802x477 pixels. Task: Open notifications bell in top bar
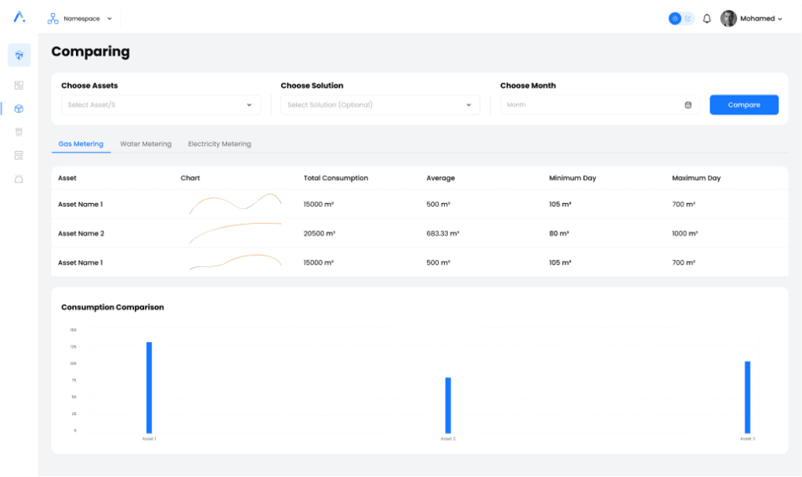[x=706, y=19]
